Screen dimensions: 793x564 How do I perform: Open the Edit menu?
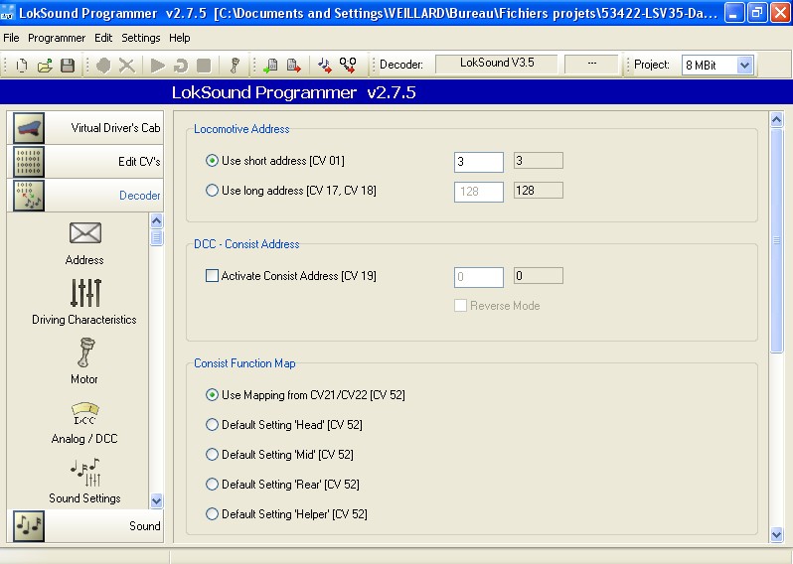click(103, 38)
